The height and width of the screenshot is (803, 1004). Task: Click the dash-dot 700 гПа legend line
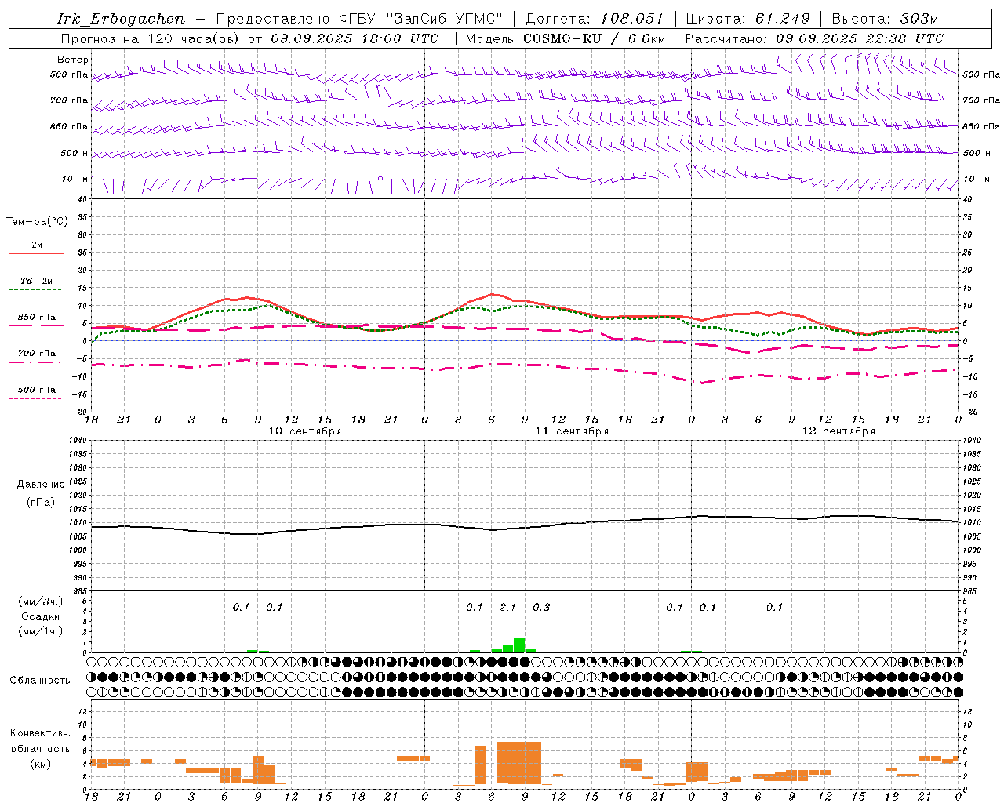36,362
